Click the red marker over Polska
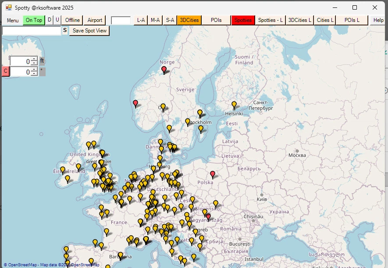The width and height of the screenshot is (388, 268). 213,174
